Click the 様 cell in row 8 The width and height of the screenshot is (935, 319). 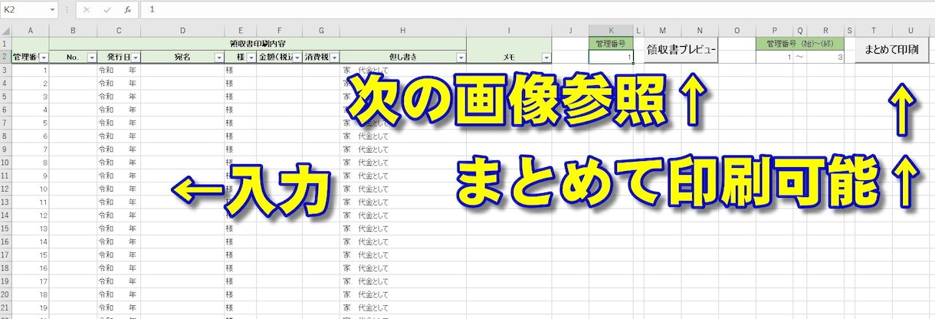[x=241, y=136]
